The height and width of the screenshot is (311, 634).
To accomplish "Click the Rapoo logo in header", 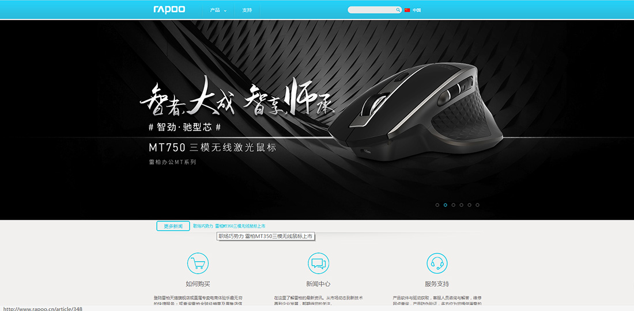I will [x=169, y=10].
